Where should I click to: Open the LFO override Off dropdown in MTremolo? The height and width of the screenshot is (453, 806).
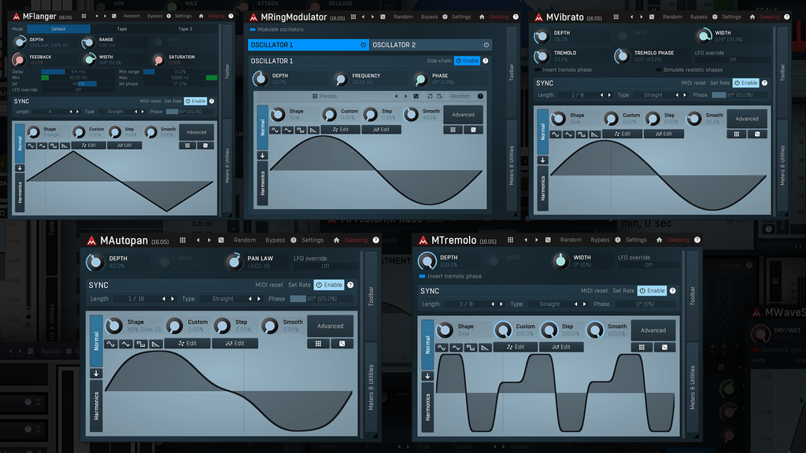pos(649,266)
